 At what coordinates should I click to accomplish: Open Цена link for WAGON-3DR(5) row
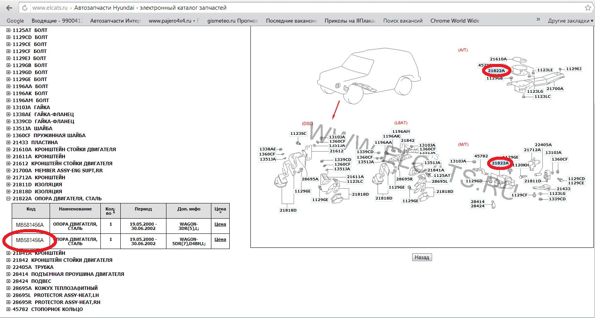[x=220, y=224]
